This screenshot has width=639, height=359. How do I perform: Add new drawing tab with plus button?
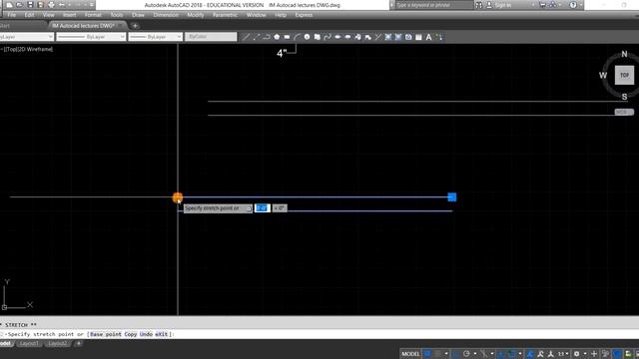tap(135, 26)
